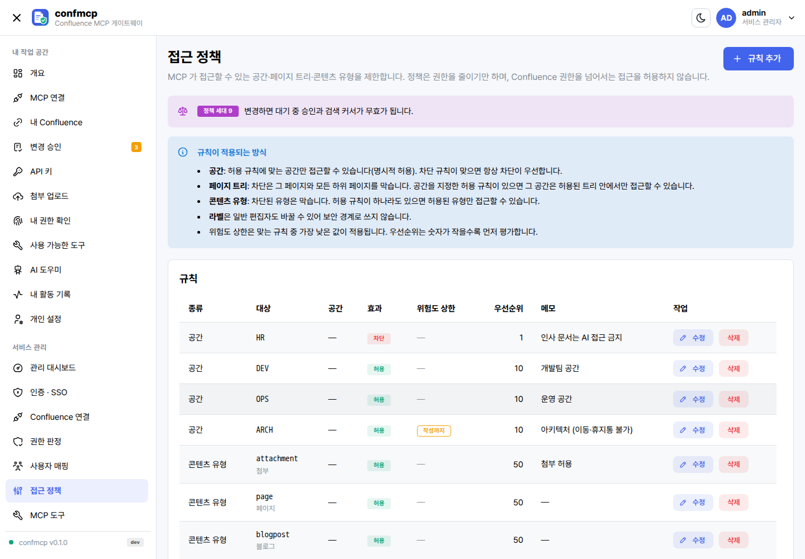Click the 내 Confluence link icon
This screenshot has height=559, width=805.
(x=18, y=122)
